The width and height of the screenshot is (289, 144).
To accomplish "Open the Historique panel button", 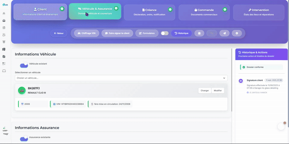I will point(181,33).
